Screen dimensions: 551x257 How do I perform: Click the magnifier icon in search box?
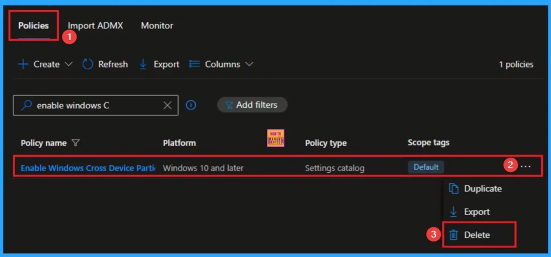pyautogui.click(x=27, y=105)
